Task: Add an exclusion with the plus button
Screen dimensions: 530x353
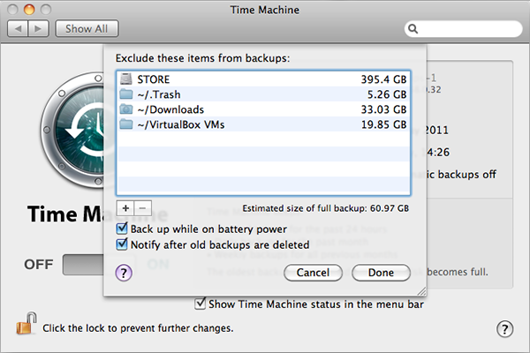Action: [x=125, y=208]
